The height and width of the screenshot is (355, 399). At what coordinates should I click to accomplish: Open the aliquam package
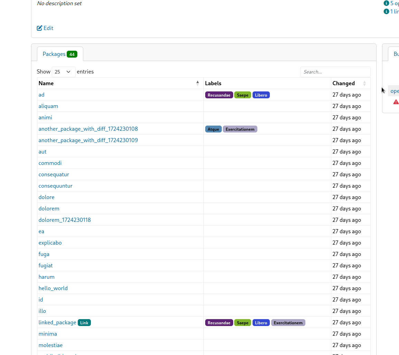[48, 106]
